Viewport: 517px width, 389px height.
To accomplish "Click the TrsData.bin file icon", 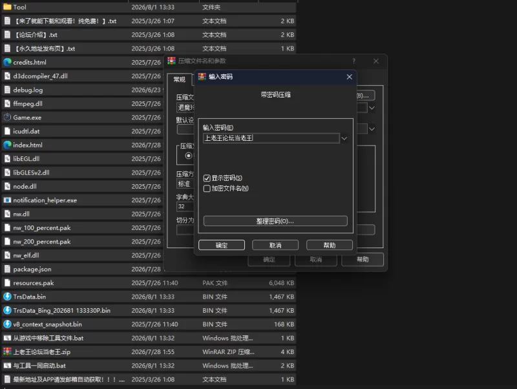I will [7, 297].
